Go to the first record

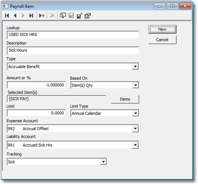click(7, 15)
